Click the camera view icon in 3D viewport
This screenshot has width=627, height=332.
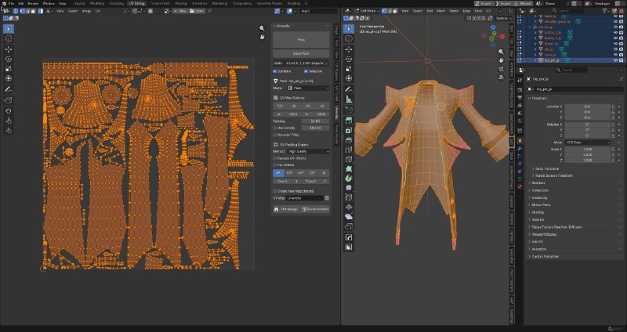coord(501,69)
